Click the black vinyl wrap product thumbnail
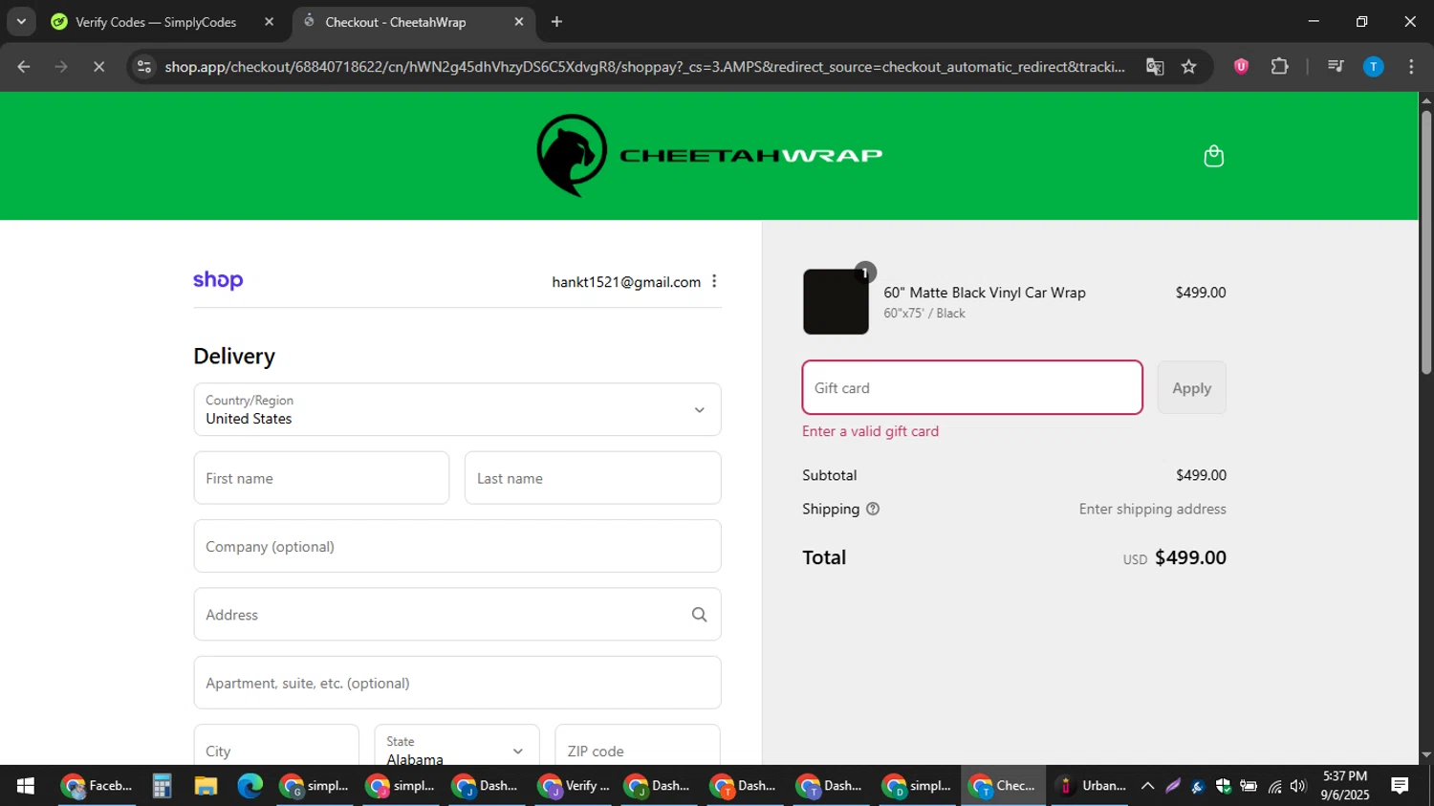Image resolution: width=1434 pixels, height=806 pixels. pos(836,301)
